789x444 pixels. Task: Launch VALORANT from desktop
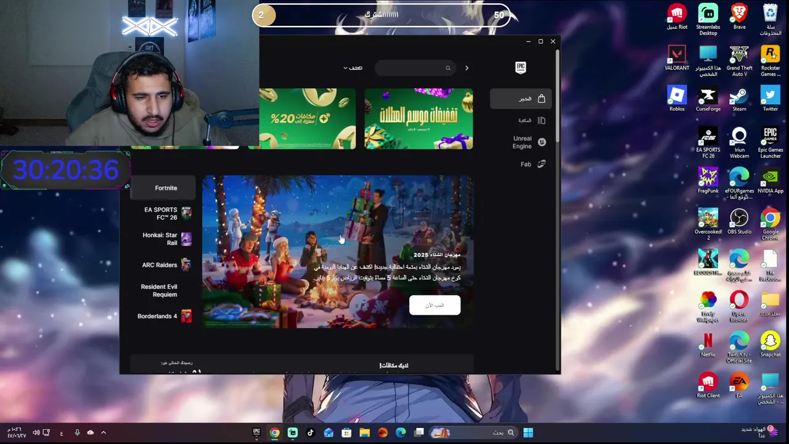tap(677, 59)
